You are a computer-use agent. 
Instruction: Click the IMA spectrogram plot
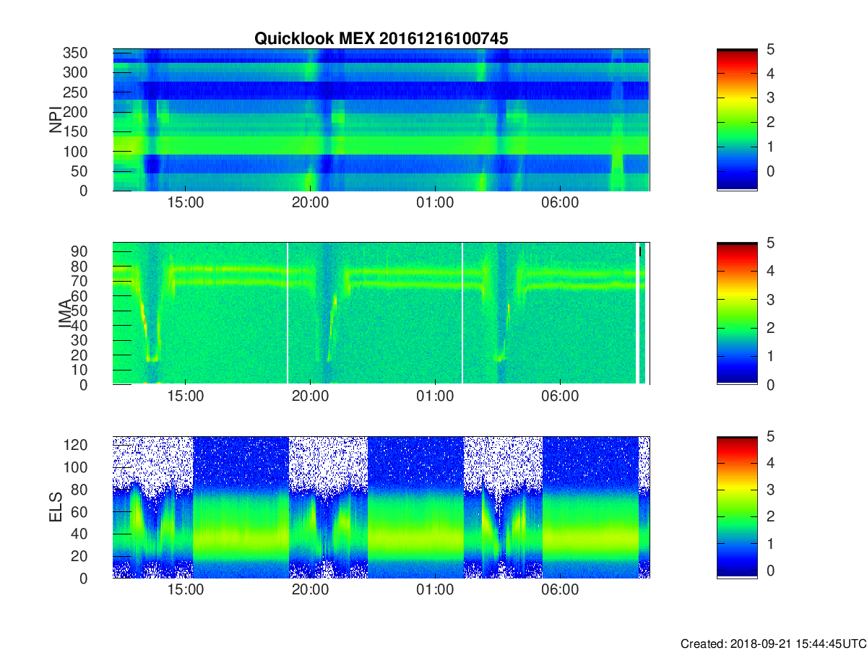pos(381,313)
